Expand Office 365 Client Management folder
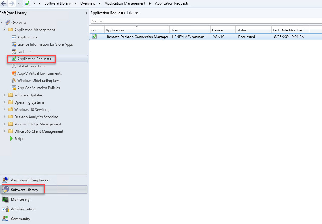Viewport: 322px width, 224px height. click(x=5, y=131)
